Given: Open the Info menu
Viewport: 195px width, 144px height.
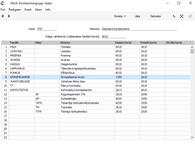Looking at the screenshot, I should 48,9.
